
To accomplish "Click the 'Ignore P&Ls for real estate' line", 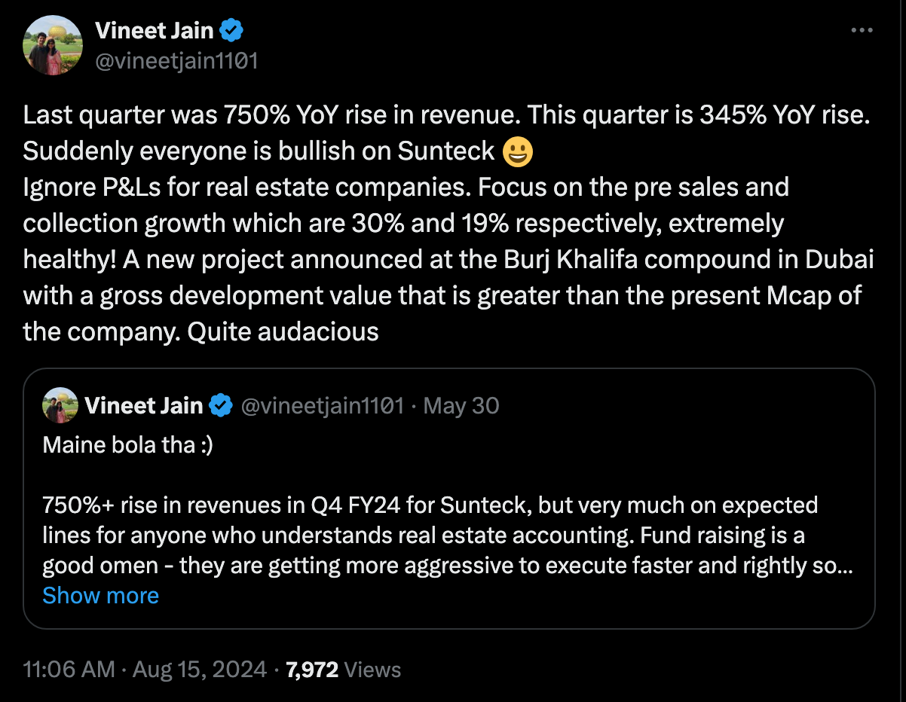I will coord(406,187).
